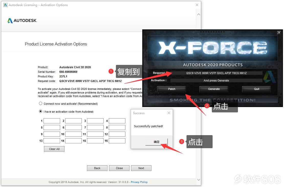Click the Autodesk title bar icon
Viewport: 285px width, 187px height.
click(x=5, y=5)
